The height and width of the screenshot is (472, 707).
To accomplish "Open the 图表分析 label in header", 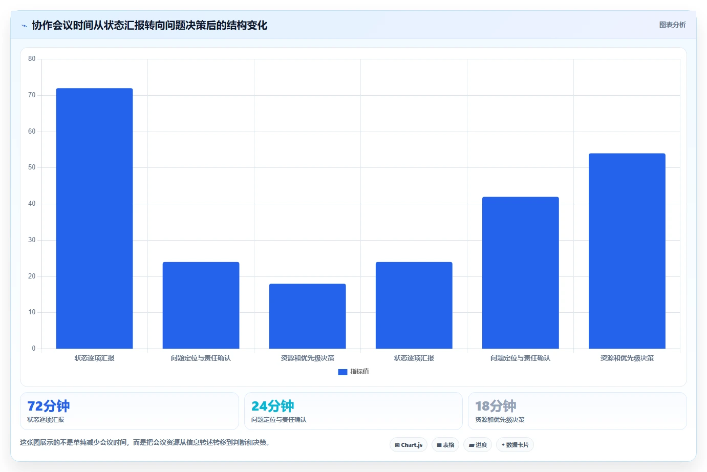I will 672,25.
